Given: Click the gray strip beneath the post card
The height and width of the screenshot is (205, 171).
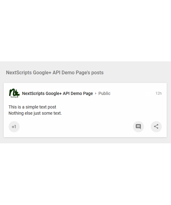Looking at the screenshot, I should tap(85, 140).
